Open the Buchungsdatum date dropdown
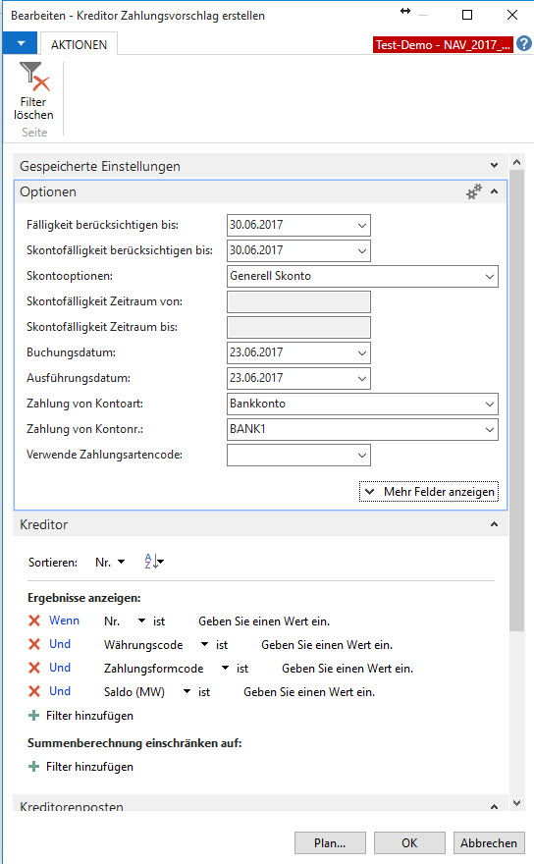 pyautogui.click(x=361, y=353)
